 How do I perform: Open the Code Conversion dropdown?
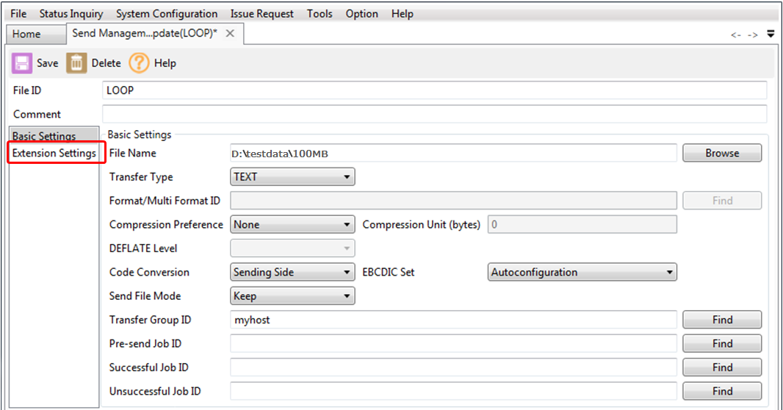[x=292, y=273]
